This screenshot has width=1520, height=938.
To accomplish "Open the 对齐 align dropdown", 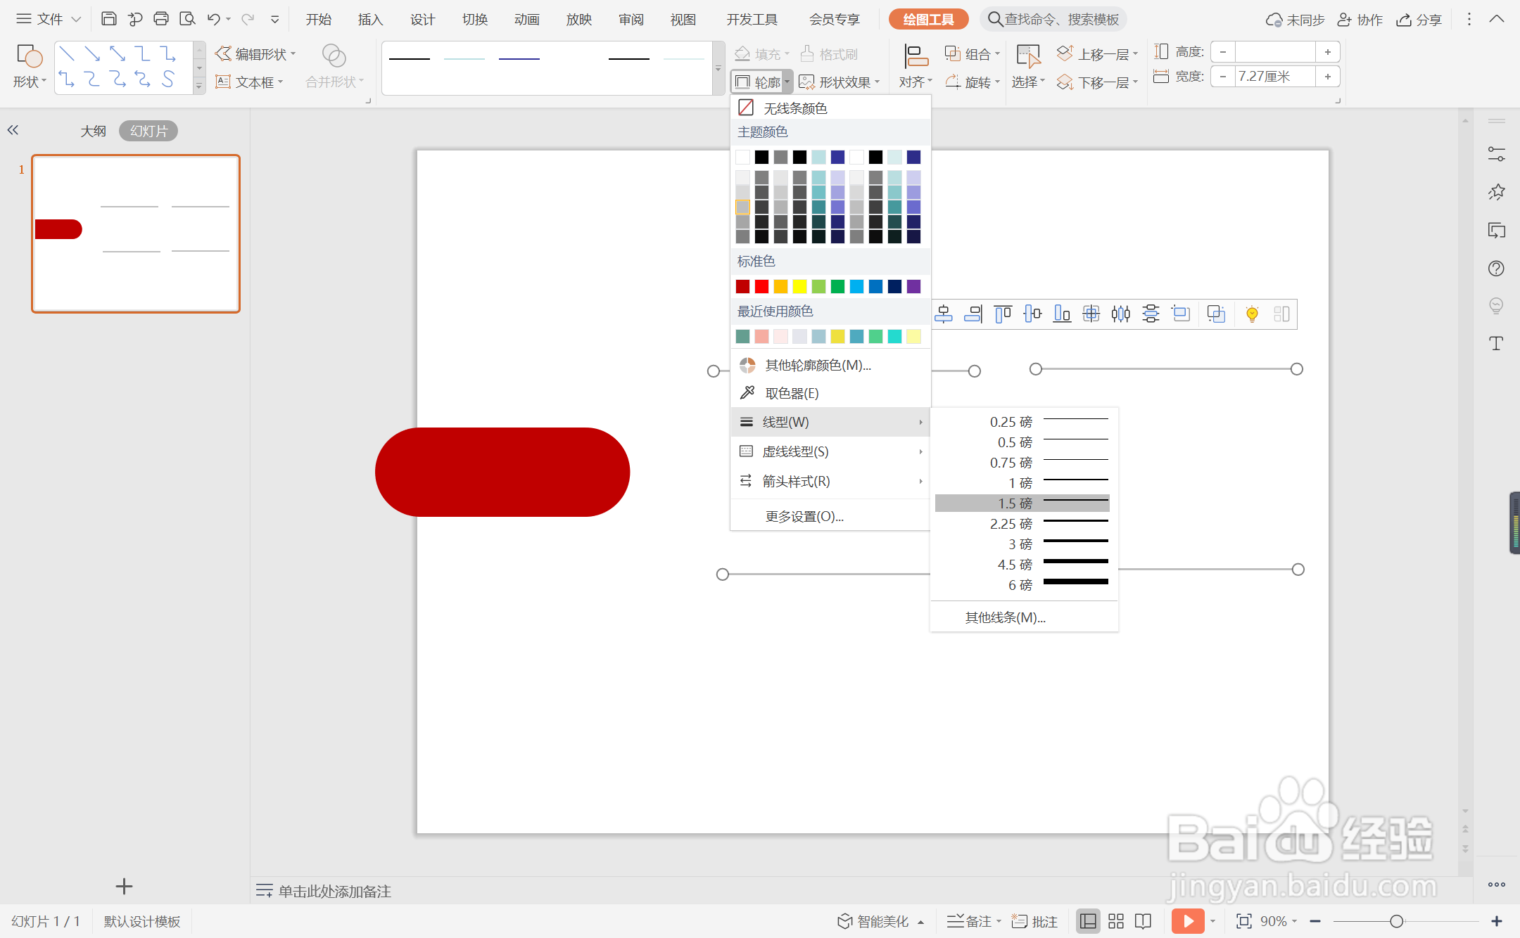I will tap(915, 67).
